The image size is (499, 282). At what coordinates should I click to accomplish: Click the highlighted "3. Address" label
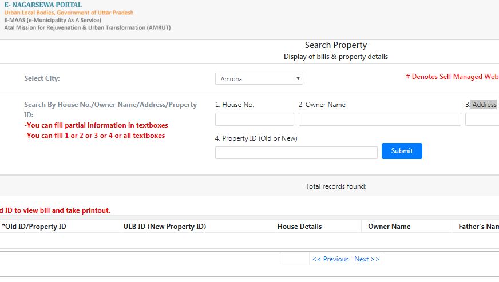pyautogui.click(x=481, y=105)
